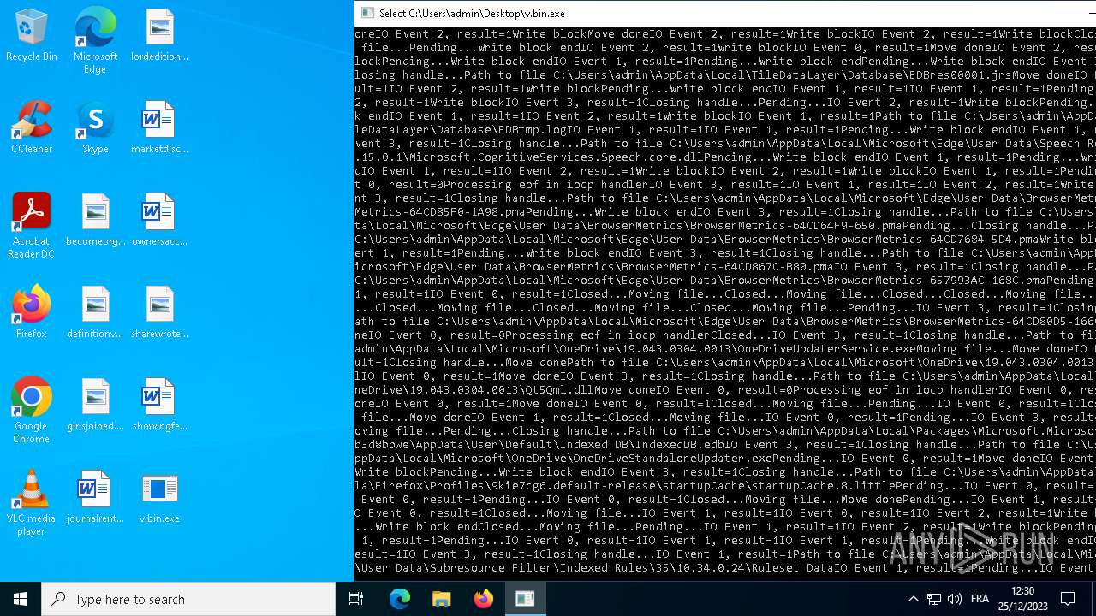Open the Windows Start menu
The height and width of the screenshot is (616, 1096).
[x=21, y=599]
